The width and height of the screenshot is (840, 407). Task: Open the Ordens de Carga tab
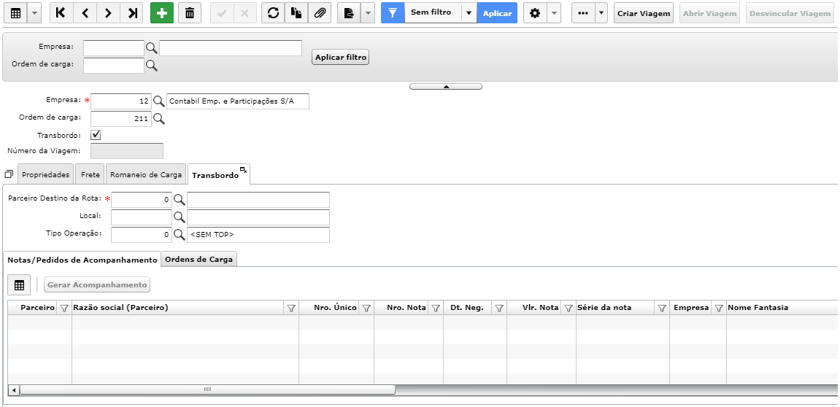click(x=199, y=259)
